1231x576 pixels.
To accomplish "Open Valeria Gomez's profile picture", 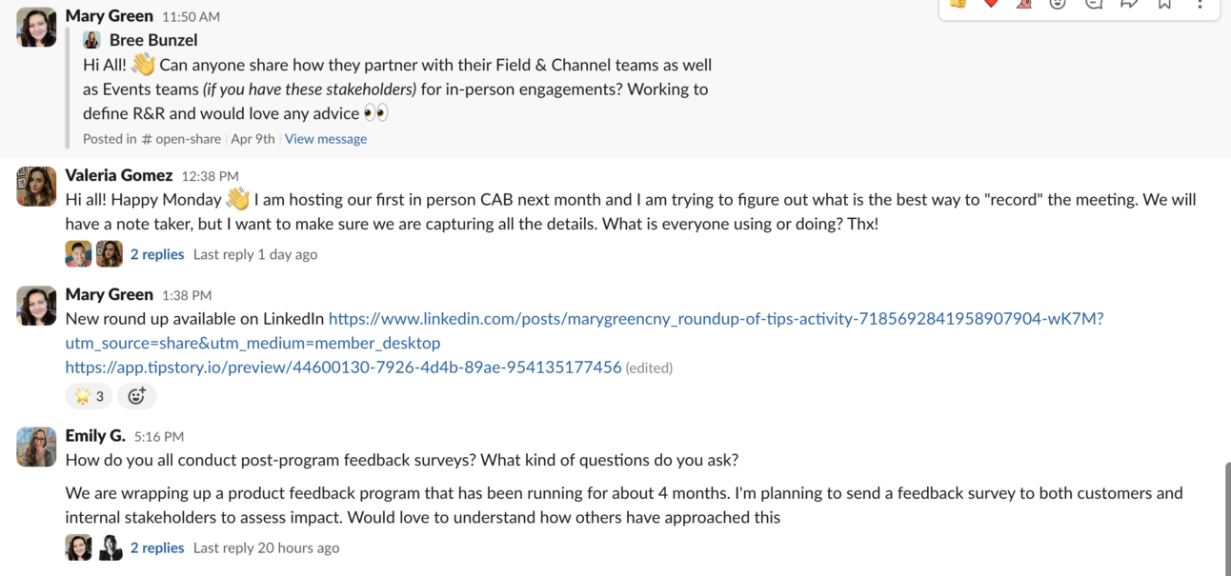I will 36,187.
